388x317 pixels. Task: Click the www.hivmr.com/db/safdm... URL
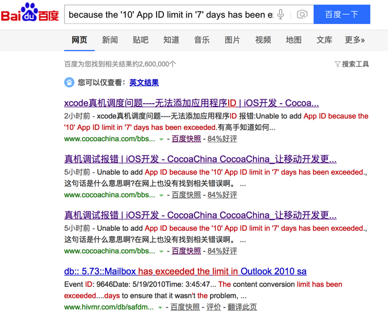coord(109,307)
